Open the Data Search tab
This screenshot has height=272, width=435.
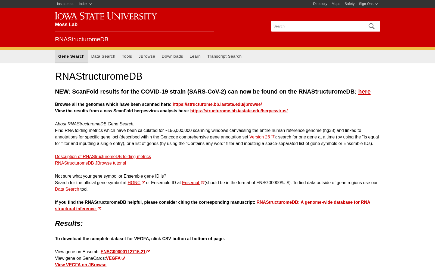point(103,56)
